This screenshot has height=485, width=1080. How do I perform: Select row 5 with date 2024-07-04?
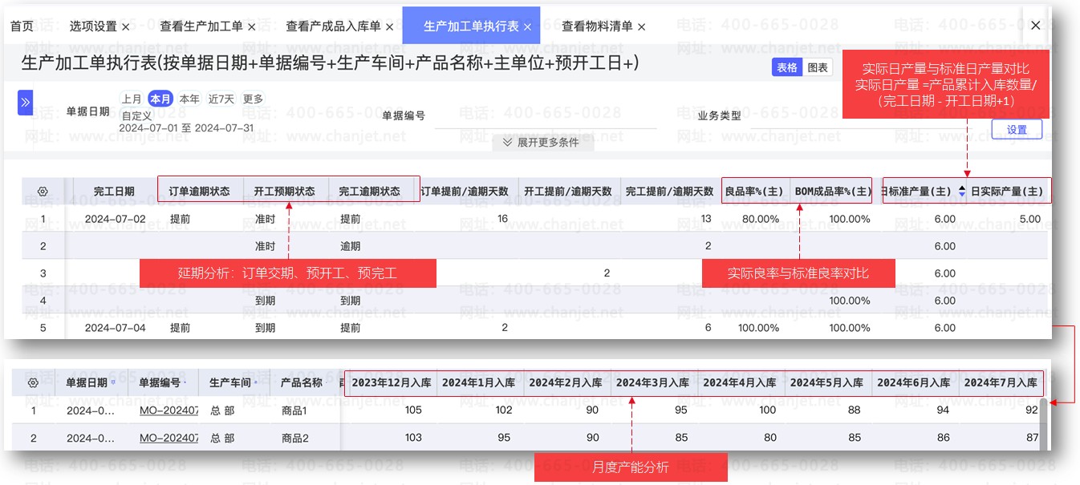(x=534, y=327)
